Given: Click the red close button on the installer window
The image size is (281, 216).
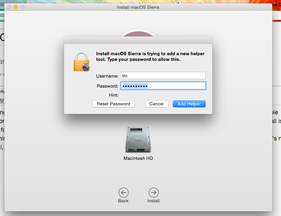Looking at the screenshot, I should [9, 7].
